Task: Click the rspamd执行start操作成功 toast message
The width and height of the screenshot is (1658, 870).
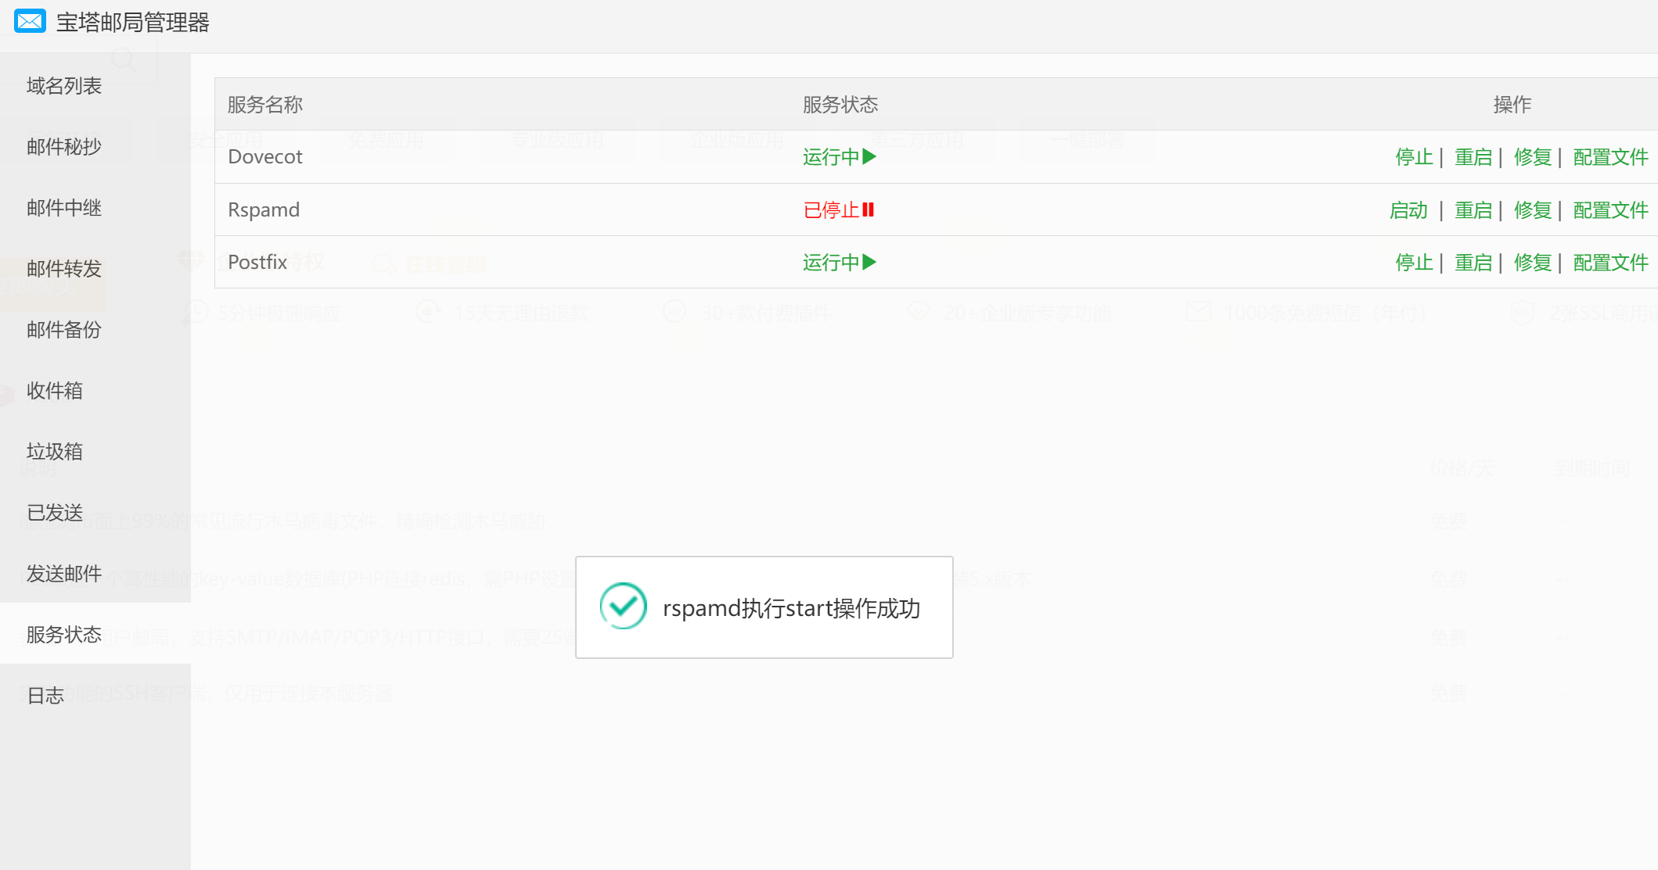Action: click(x=791, y=607)
